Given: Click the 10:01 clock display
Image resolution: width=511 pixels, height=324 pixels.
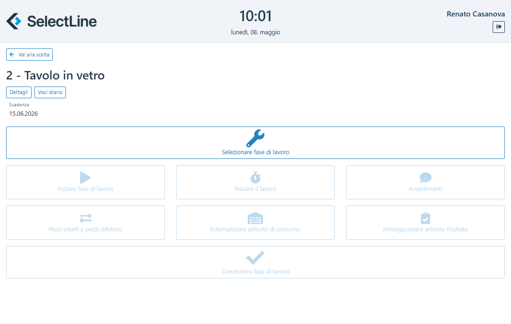Looking at the screenshot, I should point(255,16).
